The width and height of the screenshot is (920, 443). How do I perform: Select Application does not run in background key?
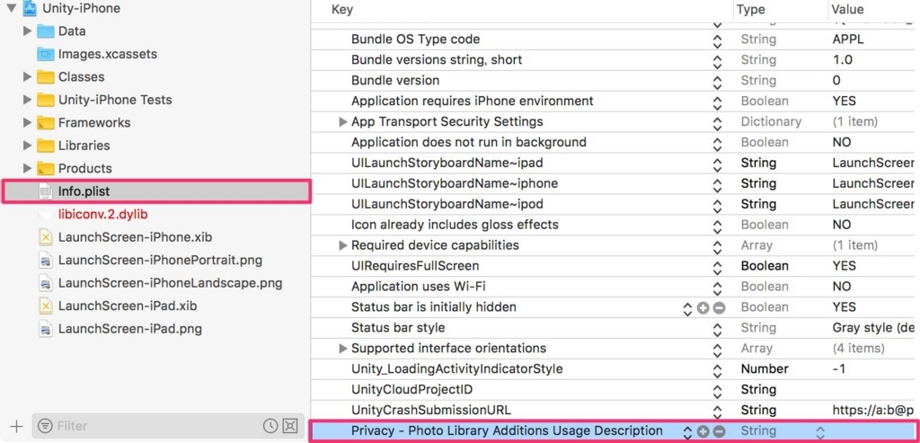pyautogui.click(x=468, y=142)
